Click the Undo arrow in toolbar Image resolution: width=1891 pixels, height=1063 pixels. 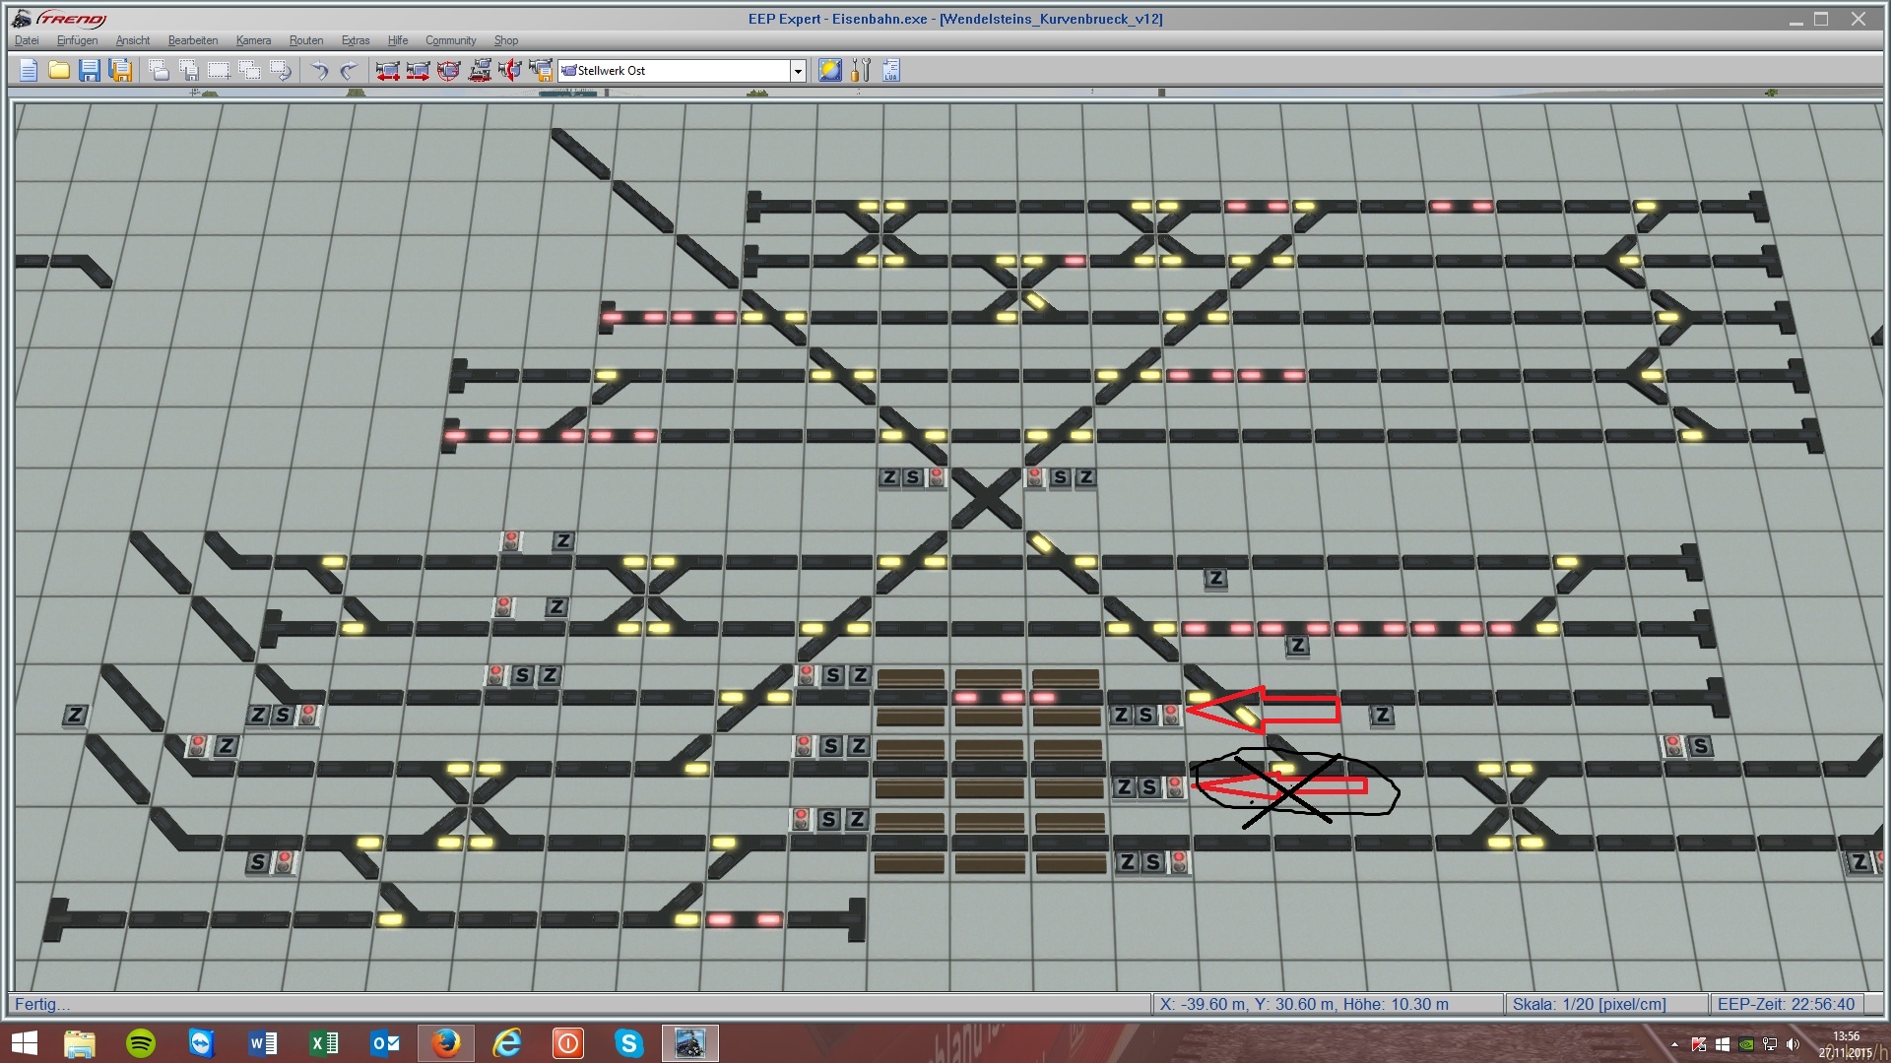pyautogui.click(x=319, y=70)
